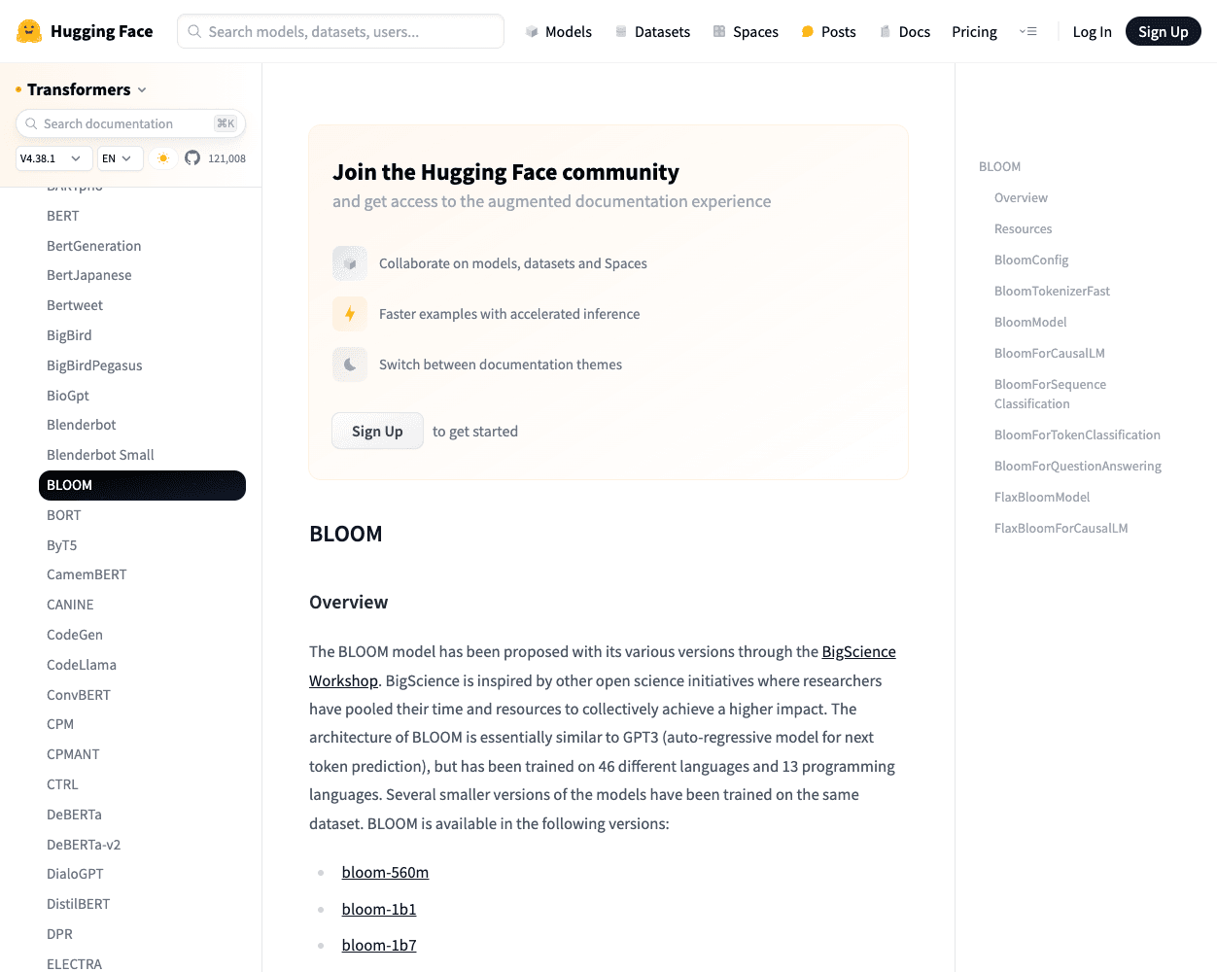
Task: Click the Sign Up button in community card
Action: (377, 431)
